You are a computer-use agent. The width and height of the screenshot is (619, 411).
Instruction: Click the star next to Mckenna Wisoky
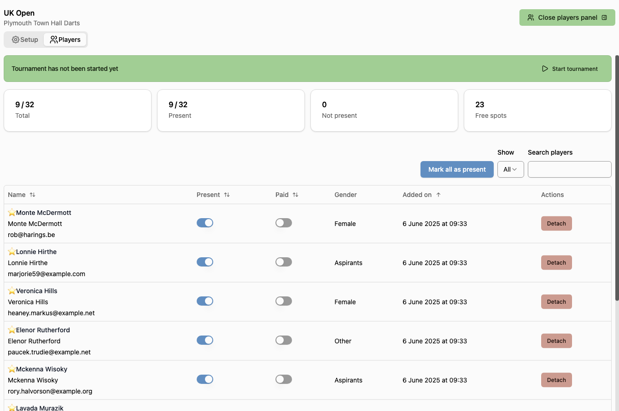(12, 369)
